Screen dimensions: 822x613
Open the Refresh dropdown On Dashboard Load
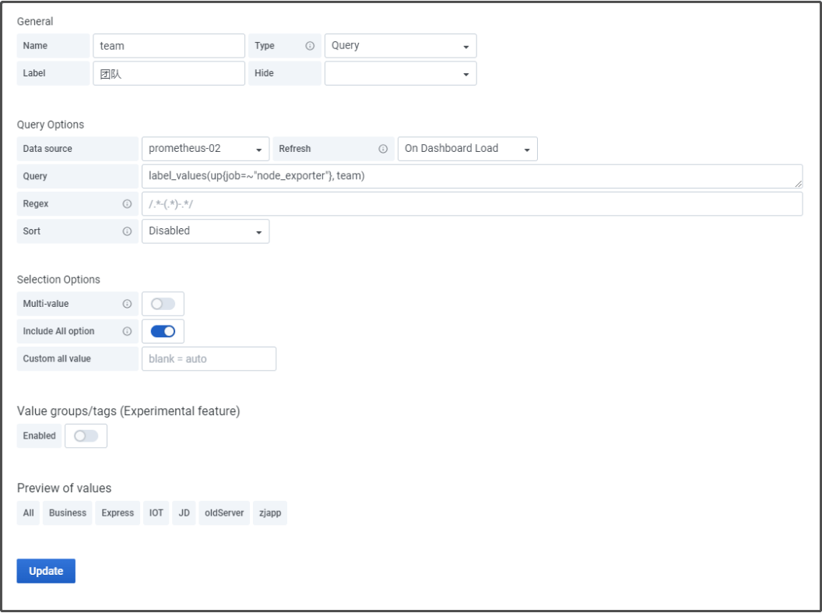point(467,149)
